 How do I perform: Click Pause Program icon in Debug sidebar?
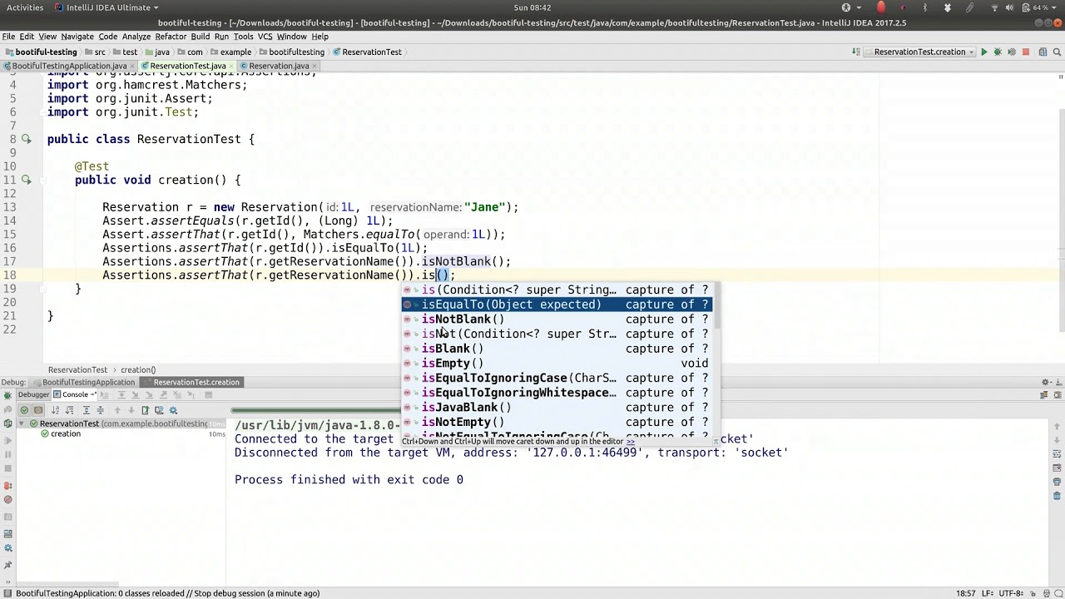pos(8,454)
